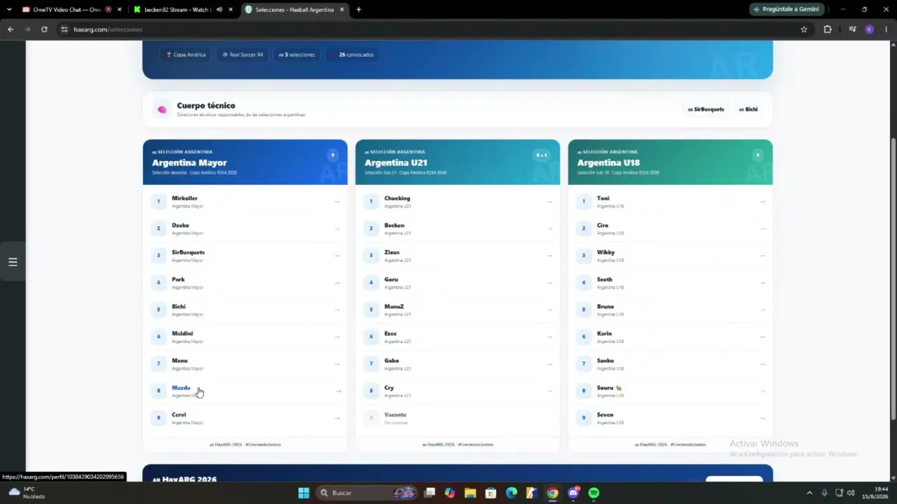Show hidden system tray icons
This screenshot has width=897, height=504.
coord(809,493)
